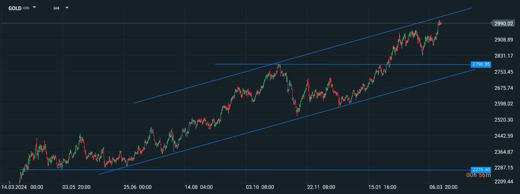520x194 pixels.
Task: Click price axis value 2520.30
Action: tap(504, 120)
